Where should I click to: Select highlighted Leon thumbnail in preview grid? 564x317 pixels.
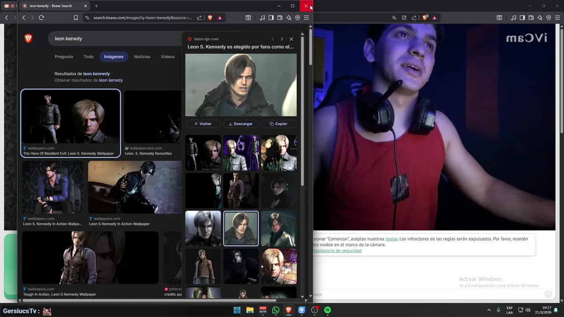[241, 229]
